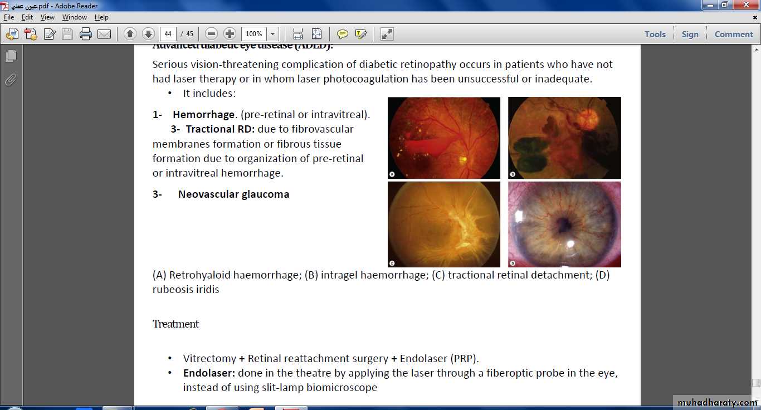The image size is (761, 410).
Task: Zoom out with the minus button
Action: pos(211,34)
